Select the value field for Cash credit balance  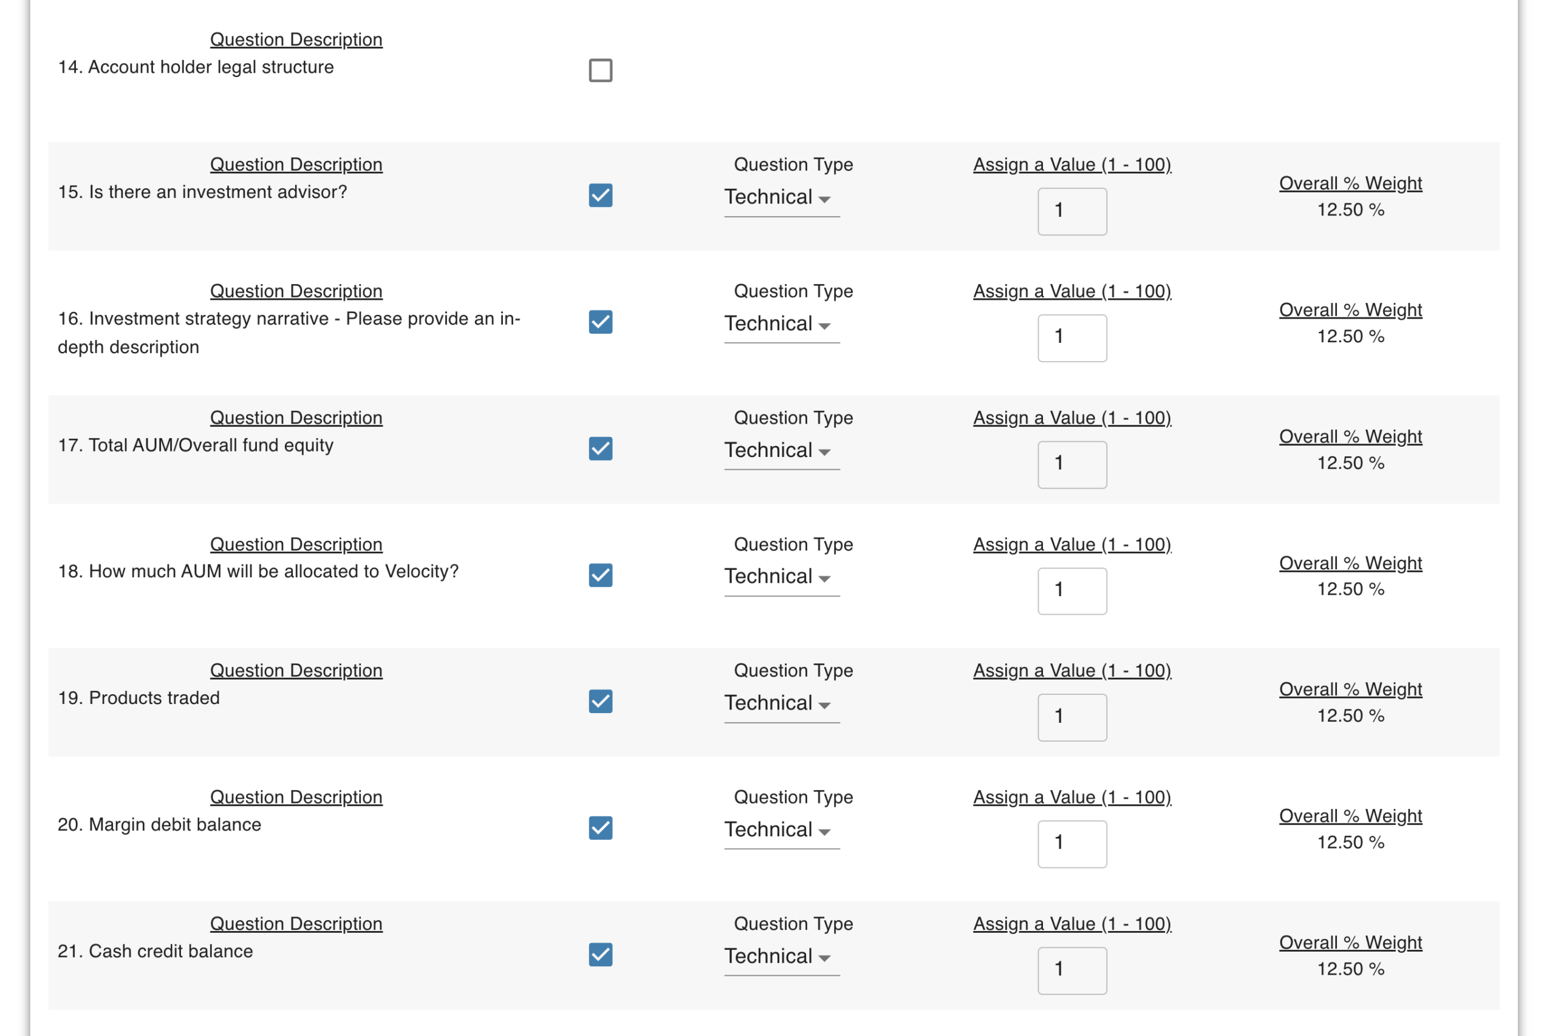(1071, 970)
